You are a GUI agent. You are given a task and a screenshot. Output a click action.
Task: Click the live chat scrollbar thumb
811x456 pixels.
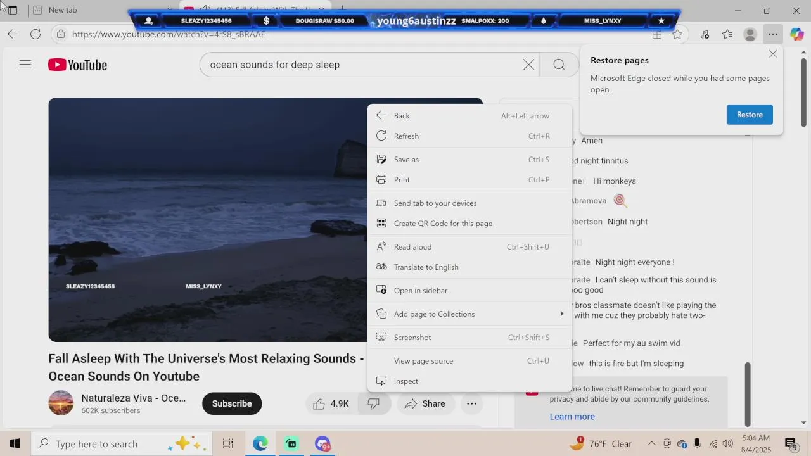(x=748, y=394)
